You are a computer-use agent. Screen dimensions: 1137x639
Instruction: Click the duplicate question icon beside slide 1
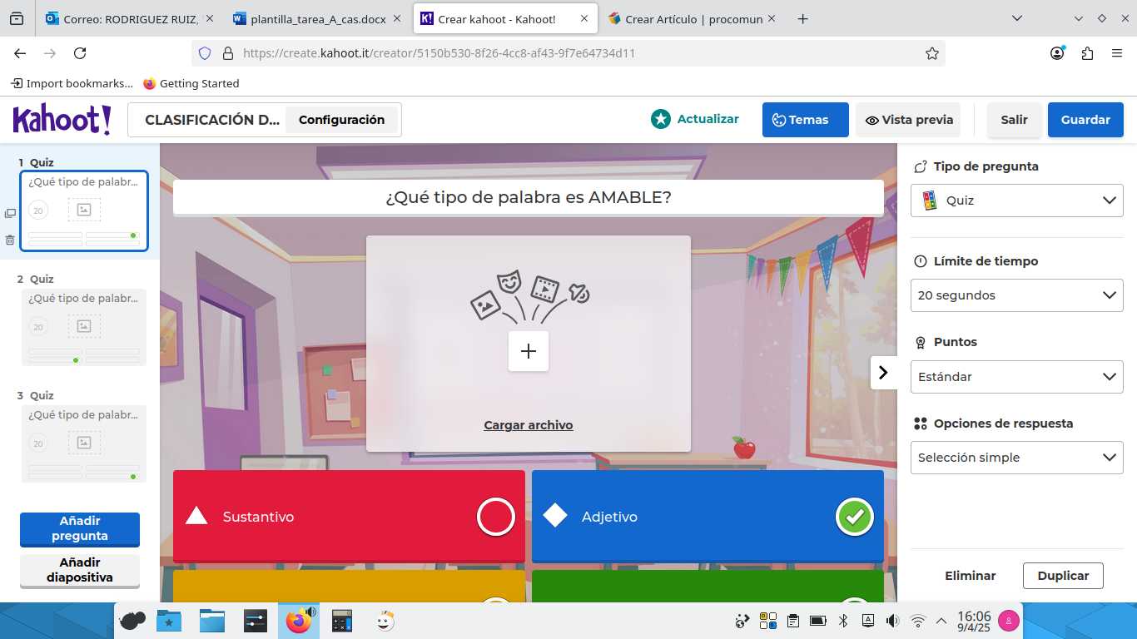coord(10,214)
